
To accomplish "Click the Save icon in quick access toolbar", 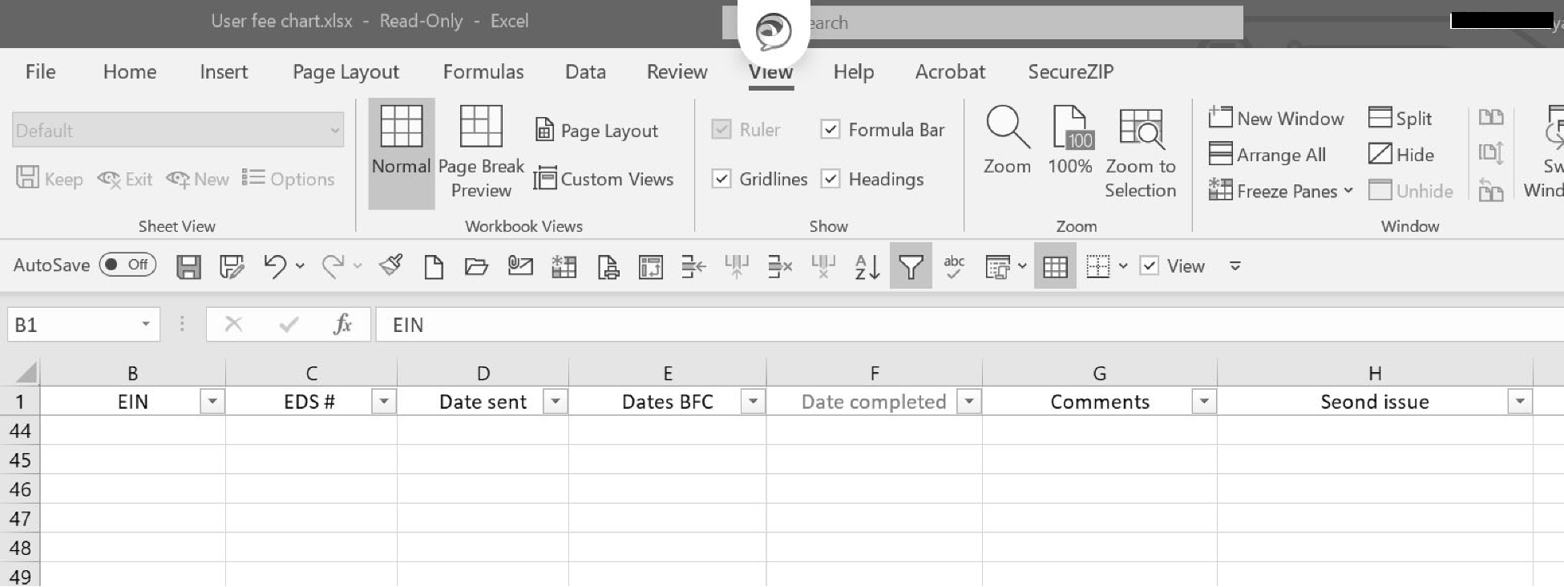I will (188, 266).
